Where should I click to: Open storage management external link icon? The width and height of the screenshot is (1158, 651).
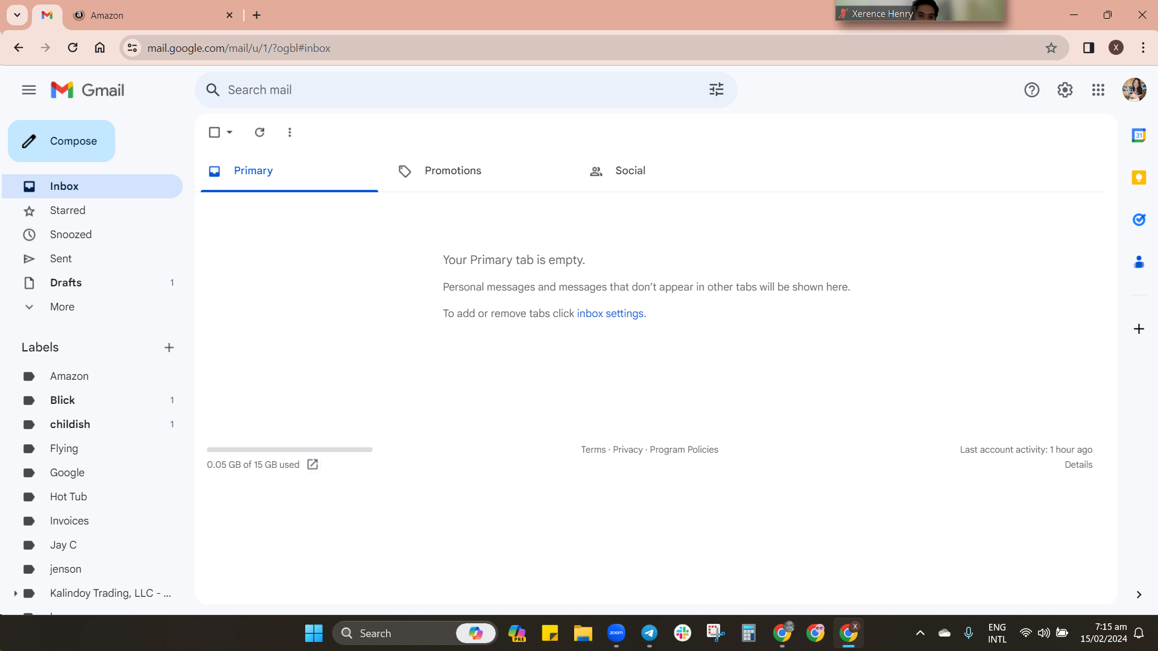point(312,464)
